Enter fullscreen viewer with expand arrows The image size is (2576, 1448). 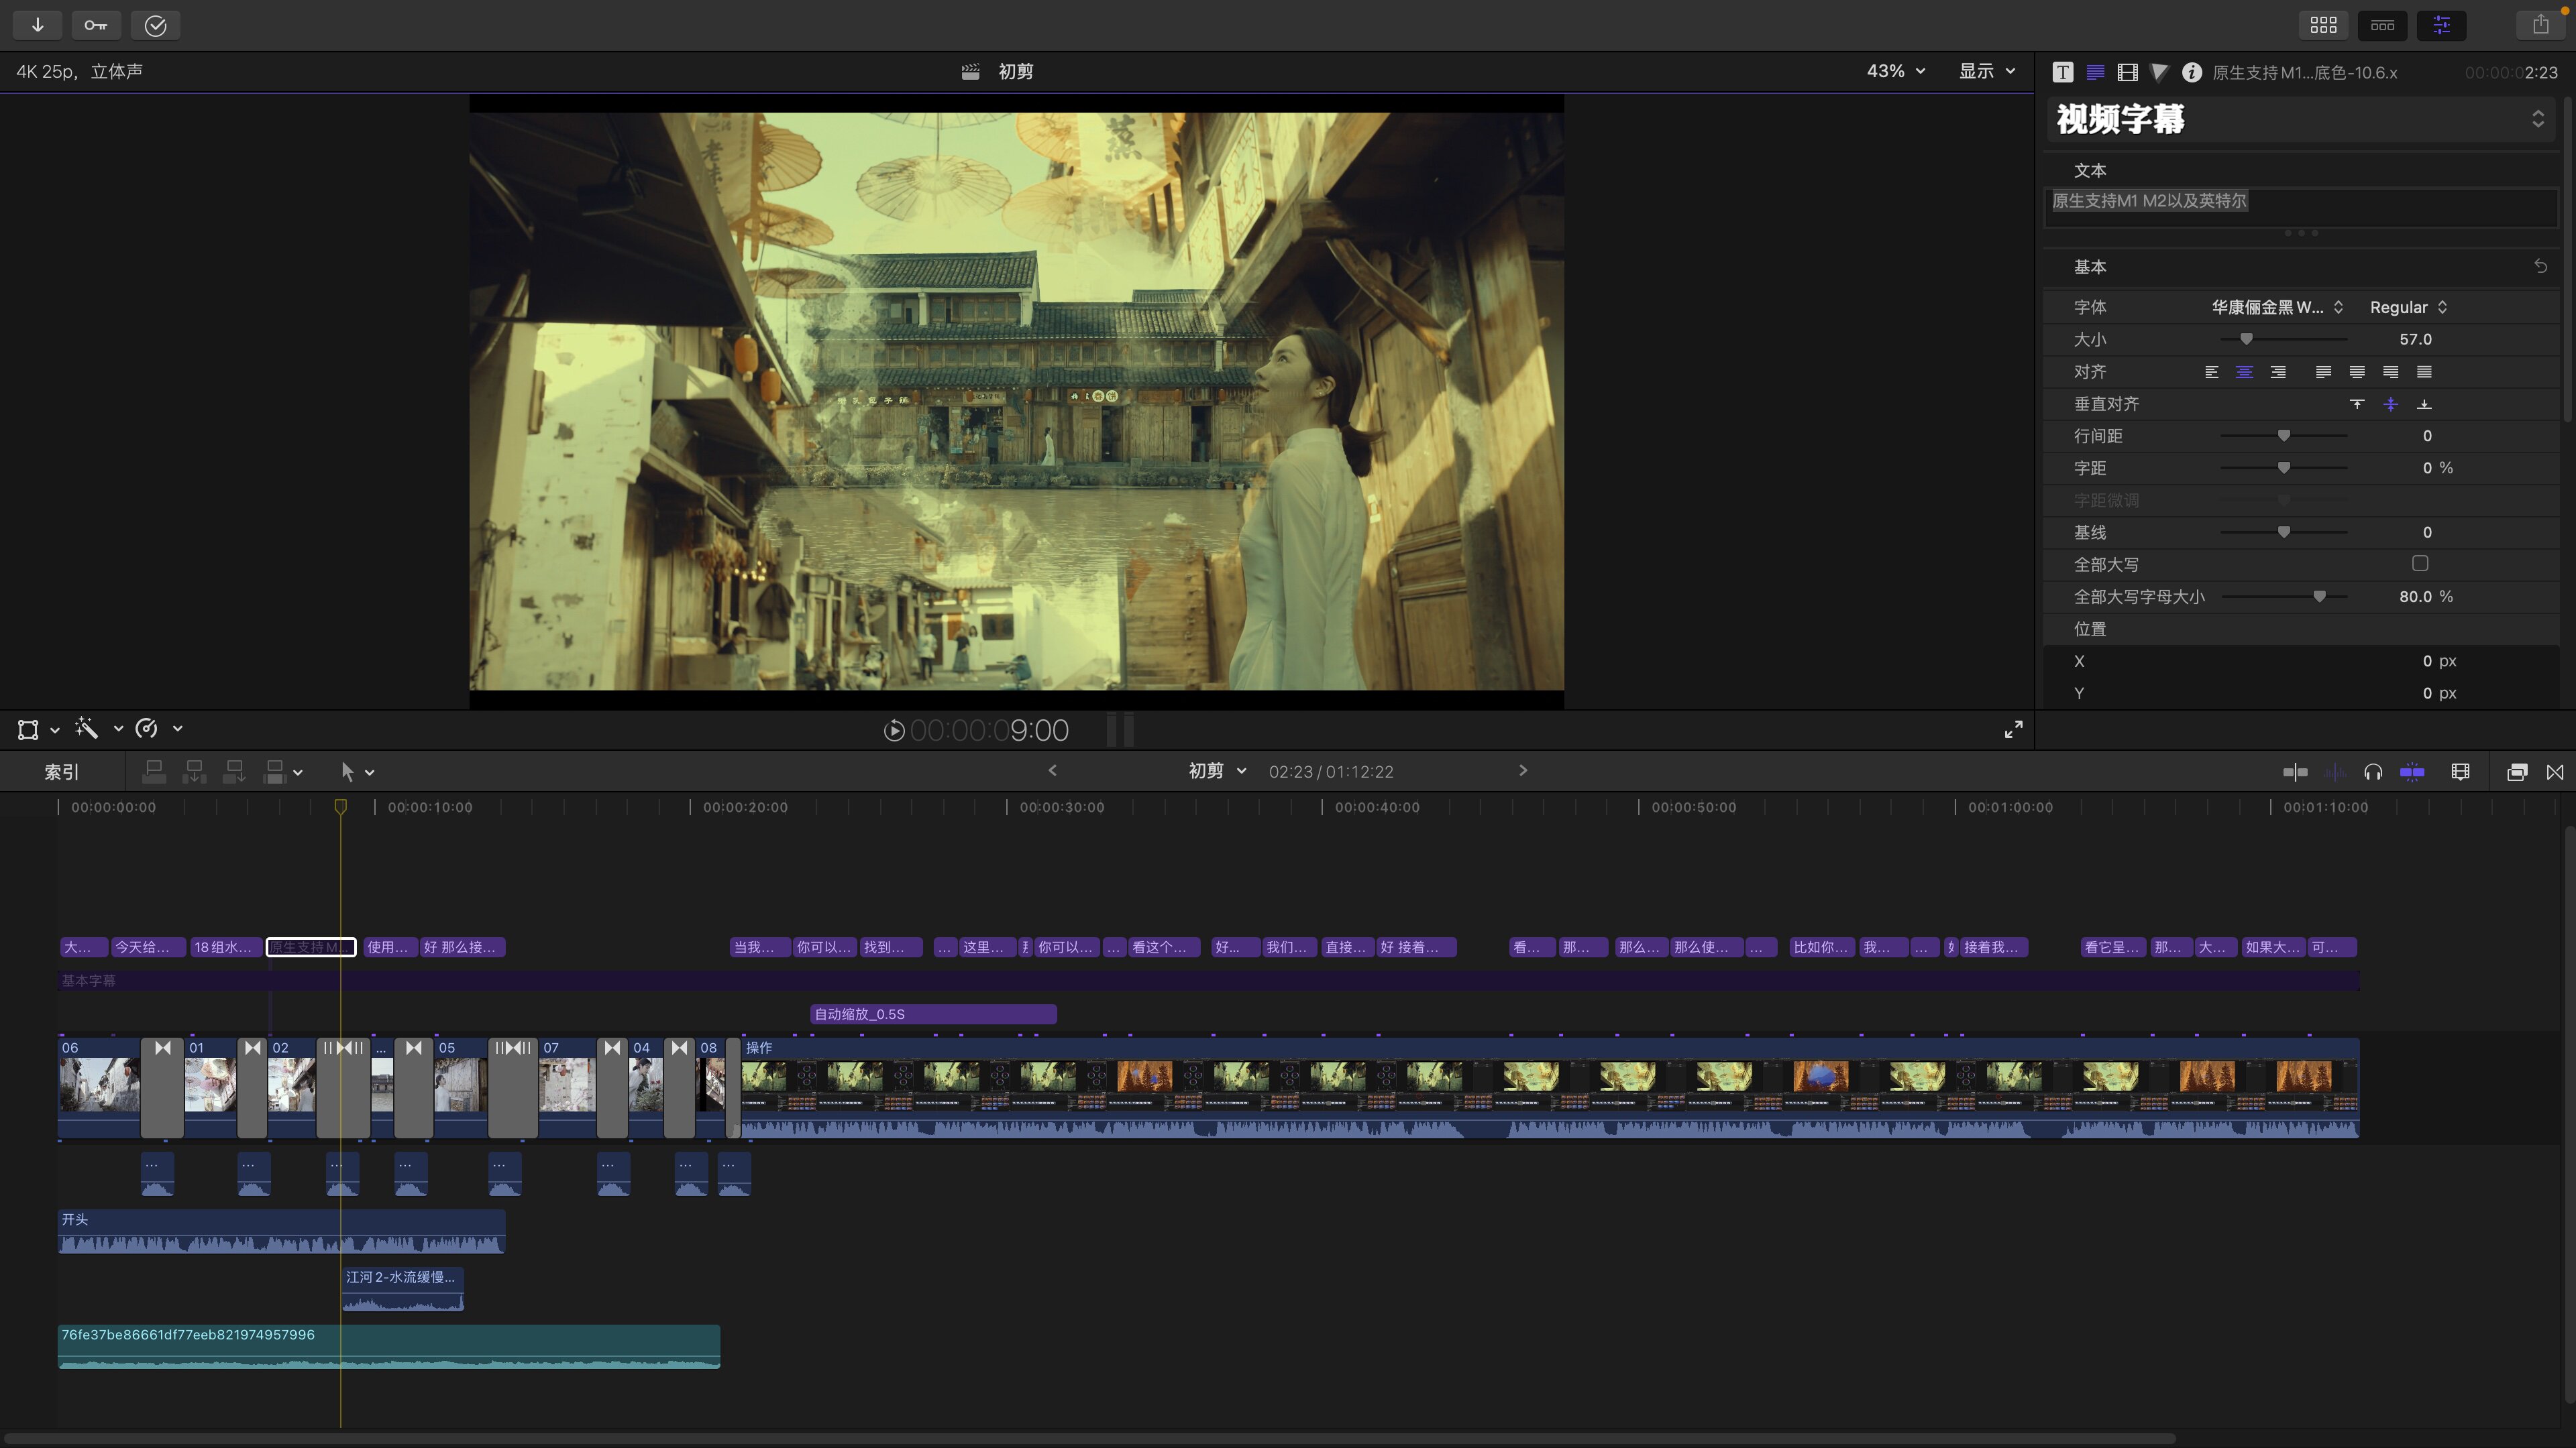pos(2013,729)
